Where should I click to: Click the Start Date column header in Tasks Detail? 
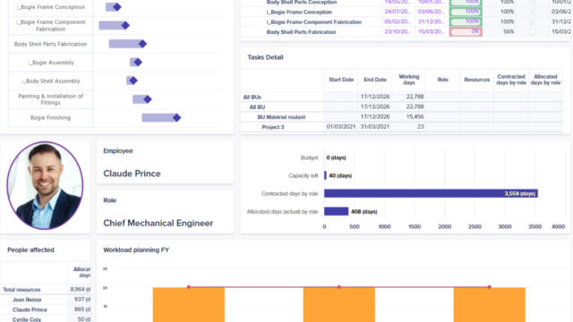(341, 80)
